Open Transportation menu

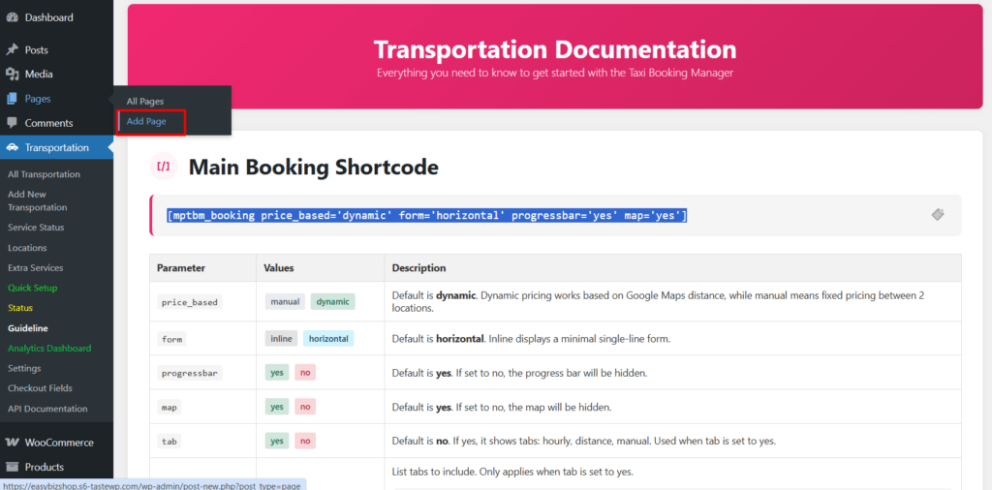57,148
